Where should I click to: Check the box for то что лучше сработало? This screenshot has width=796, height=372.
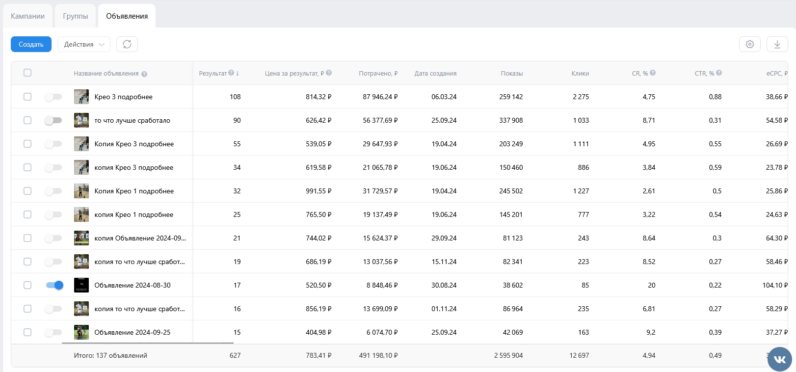click(27, 120)
